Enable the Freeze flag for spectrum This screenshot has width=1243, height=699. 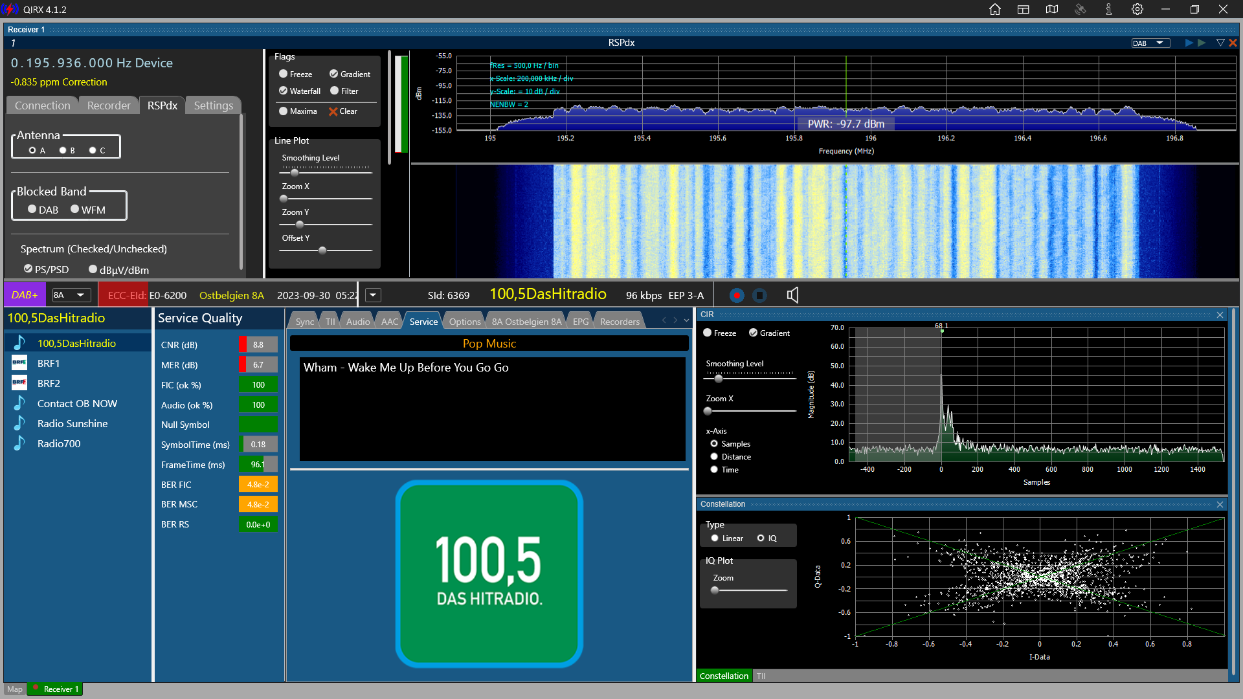click(284, 74)
